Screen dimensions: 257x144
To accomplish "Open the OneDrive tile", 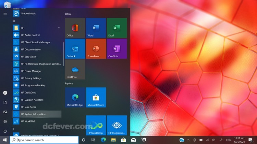I will point(75,69).
